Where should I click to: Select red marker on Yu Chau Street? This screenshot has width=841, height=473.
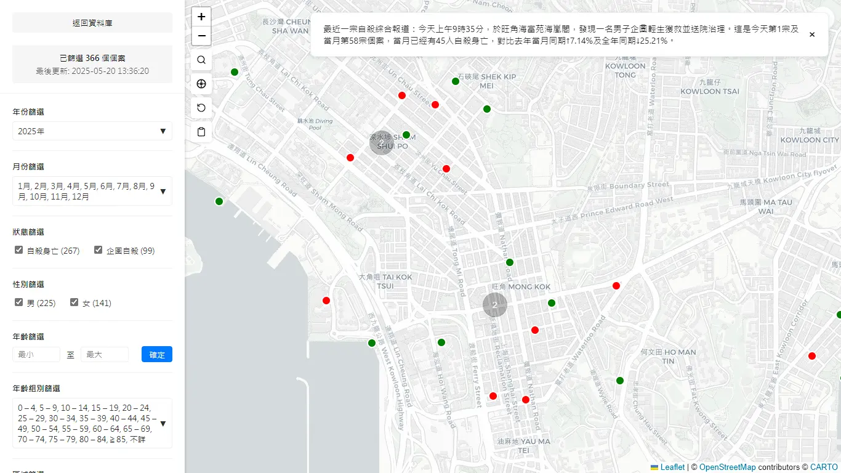[446, 169]
